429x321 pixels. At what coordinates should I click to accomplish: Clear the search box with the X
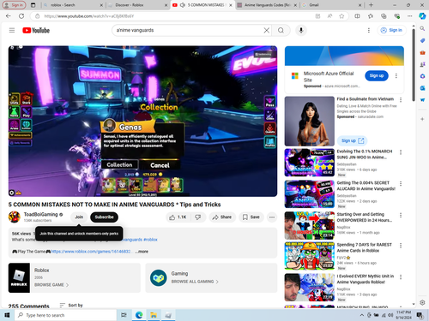point(266,30)
